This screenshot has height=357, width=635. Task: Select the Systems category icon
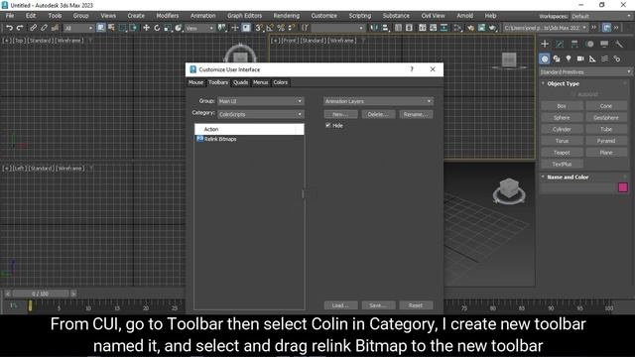tap(617, 59)
